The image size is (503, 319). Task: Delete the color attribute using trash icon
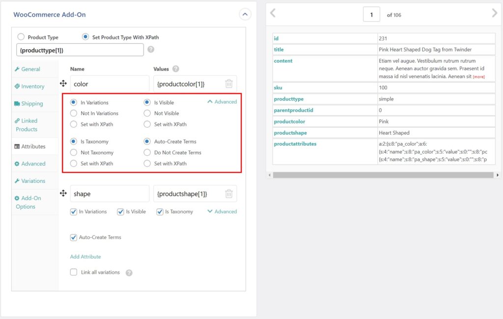228,84
